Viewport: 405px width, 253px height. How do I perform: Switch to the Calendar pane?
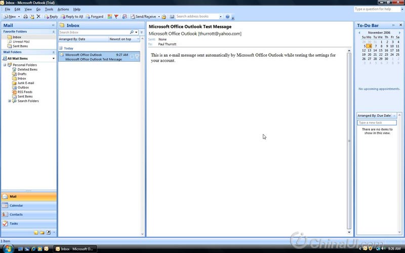[x=29, y=205]
